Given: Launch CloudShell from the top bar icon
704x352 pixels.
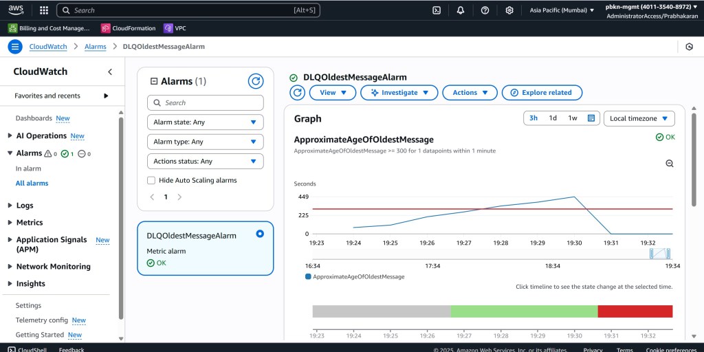Looking at the screenshot, I should coord(437,10).
